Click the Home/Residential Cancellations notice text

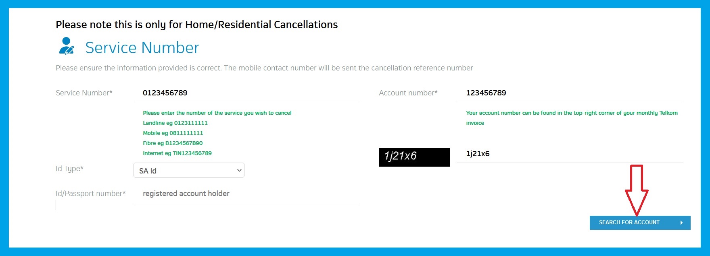pyautogui.click(x=196, y=25)
